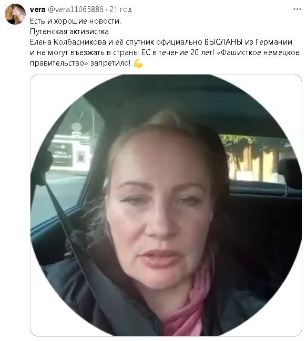
Task: Open the three-dot more options menu
Action: coord(297,9)
